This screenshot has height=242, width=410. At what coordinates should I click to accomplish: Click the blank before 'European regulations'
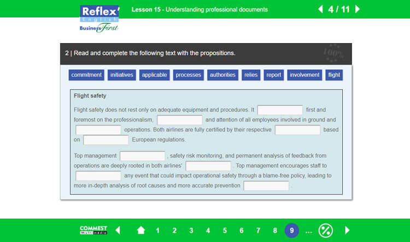pyautogui.click(x=106, y=140)
